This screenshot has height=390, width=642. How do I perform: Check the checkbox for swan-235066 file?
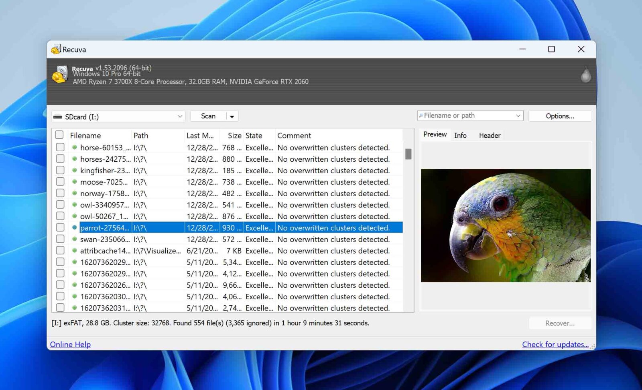pos(60,239)
